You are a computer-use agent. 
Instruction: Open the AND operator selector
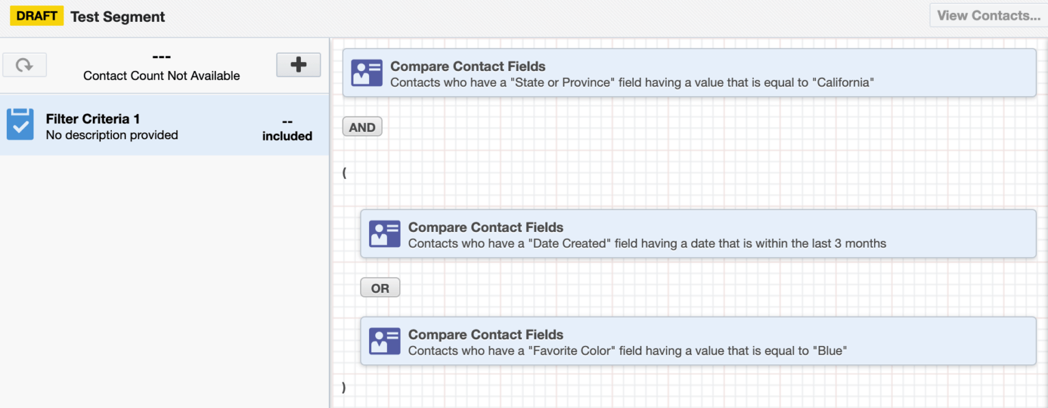coord(362,126)
